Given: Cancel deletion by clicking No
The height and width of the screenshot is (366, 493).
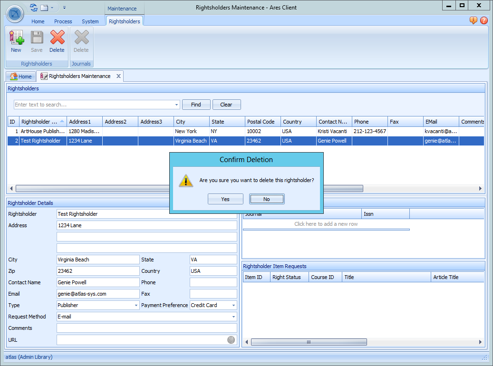Looking at the screenshot, I should pos(267,199).
